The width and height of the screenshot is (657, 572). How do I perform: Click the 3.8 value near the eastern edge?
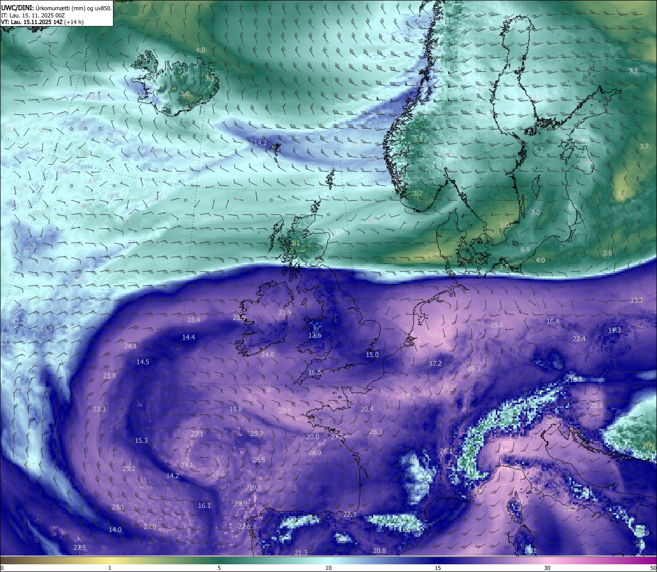tap(607, 253)
